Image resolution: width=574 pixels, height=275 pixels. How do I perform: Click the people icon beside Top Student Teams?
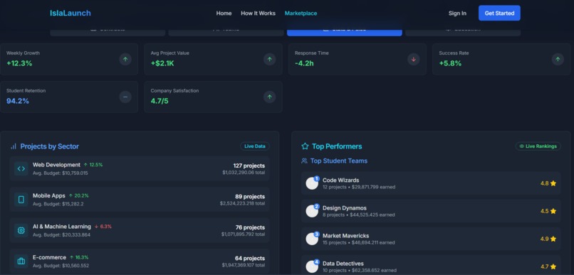[304, 161]
